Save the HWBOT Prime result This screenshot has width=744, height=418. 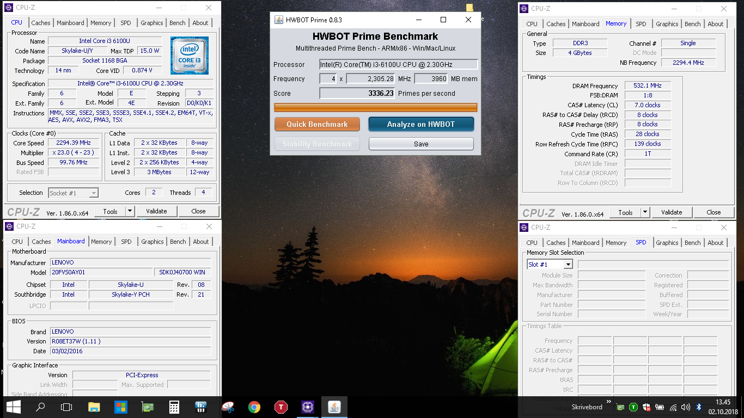421,144
